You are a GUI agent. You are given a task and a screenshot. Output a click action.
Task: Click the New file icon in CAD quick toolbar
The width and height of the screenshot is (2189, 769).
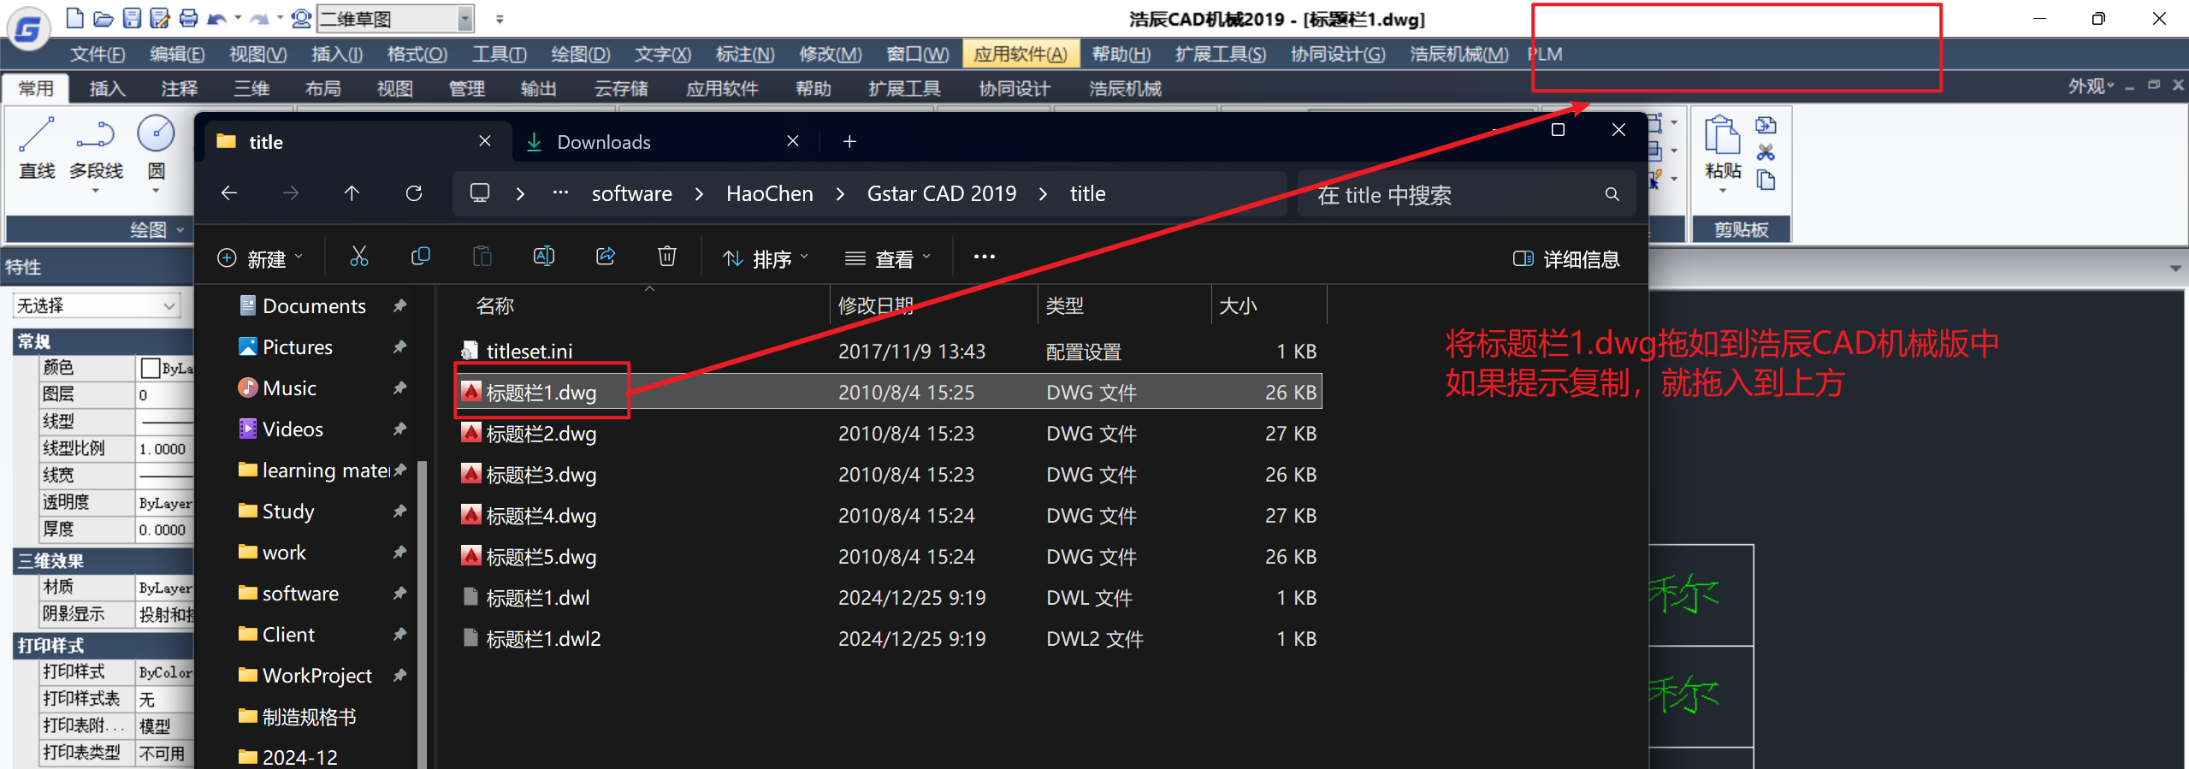74,18
